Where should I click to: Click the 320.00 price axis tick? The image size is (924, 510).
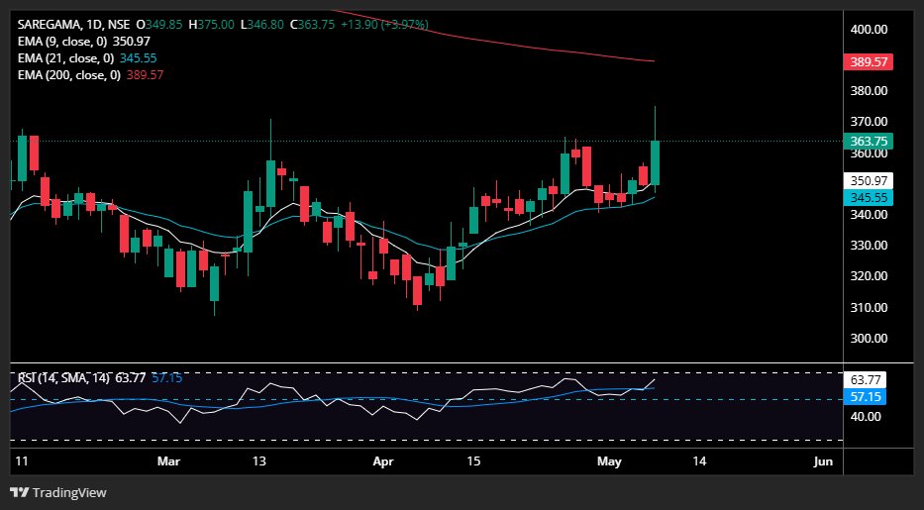click(869, 276)
